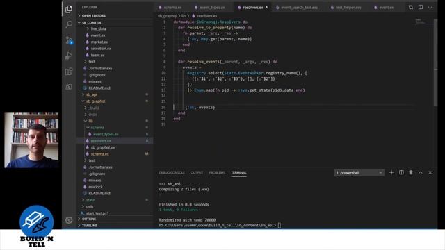Open market.ex in the explorer
Image resolution: width=445 pixels, height=250 pixels.
click(99, 42)
